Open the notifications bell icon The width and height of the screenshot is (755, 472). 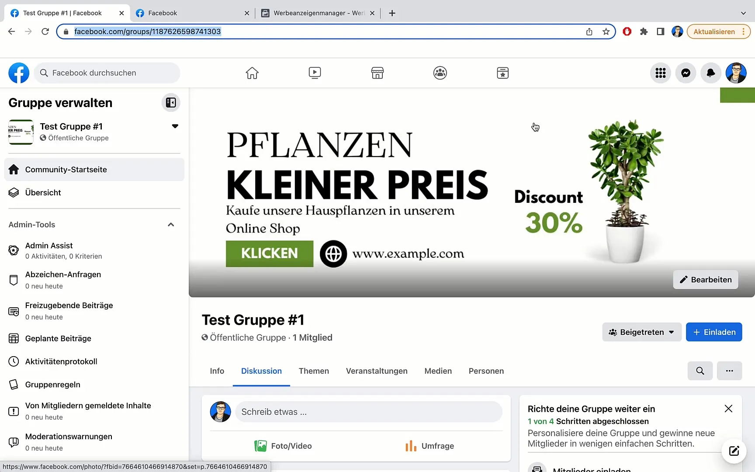[x=711, y=73]
